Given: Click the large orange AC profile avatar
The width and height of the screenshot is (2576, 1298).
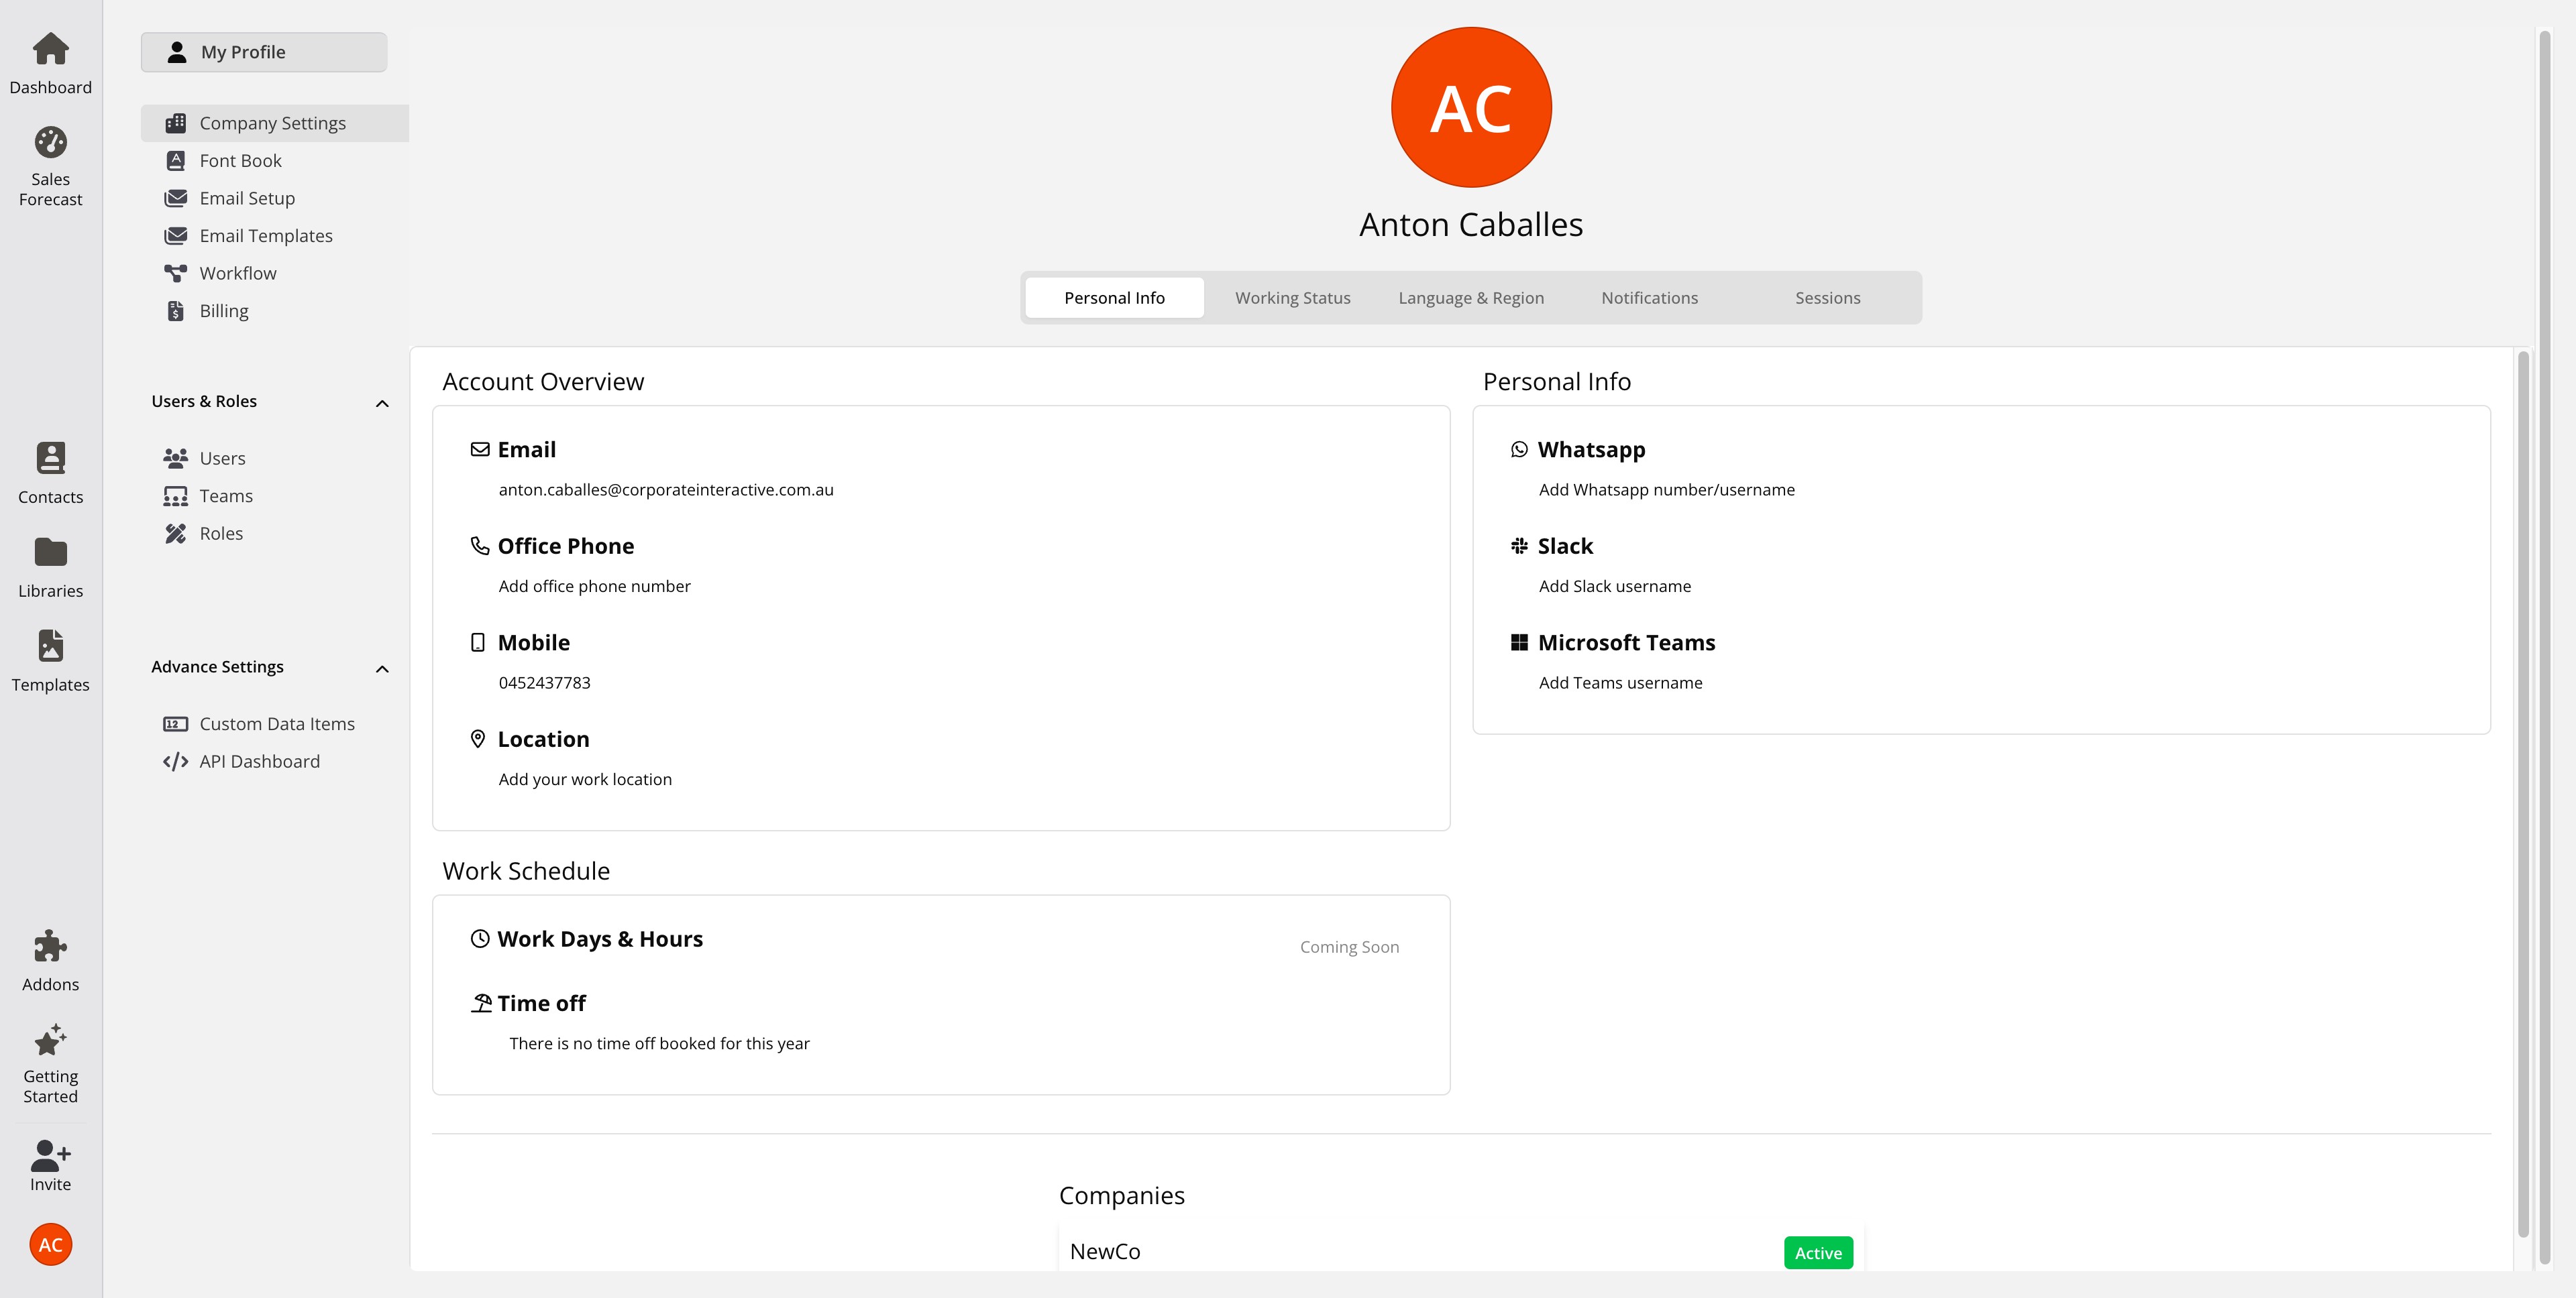Looking at the screenshot, I should pyautogui.click(x=1470, y=107).
